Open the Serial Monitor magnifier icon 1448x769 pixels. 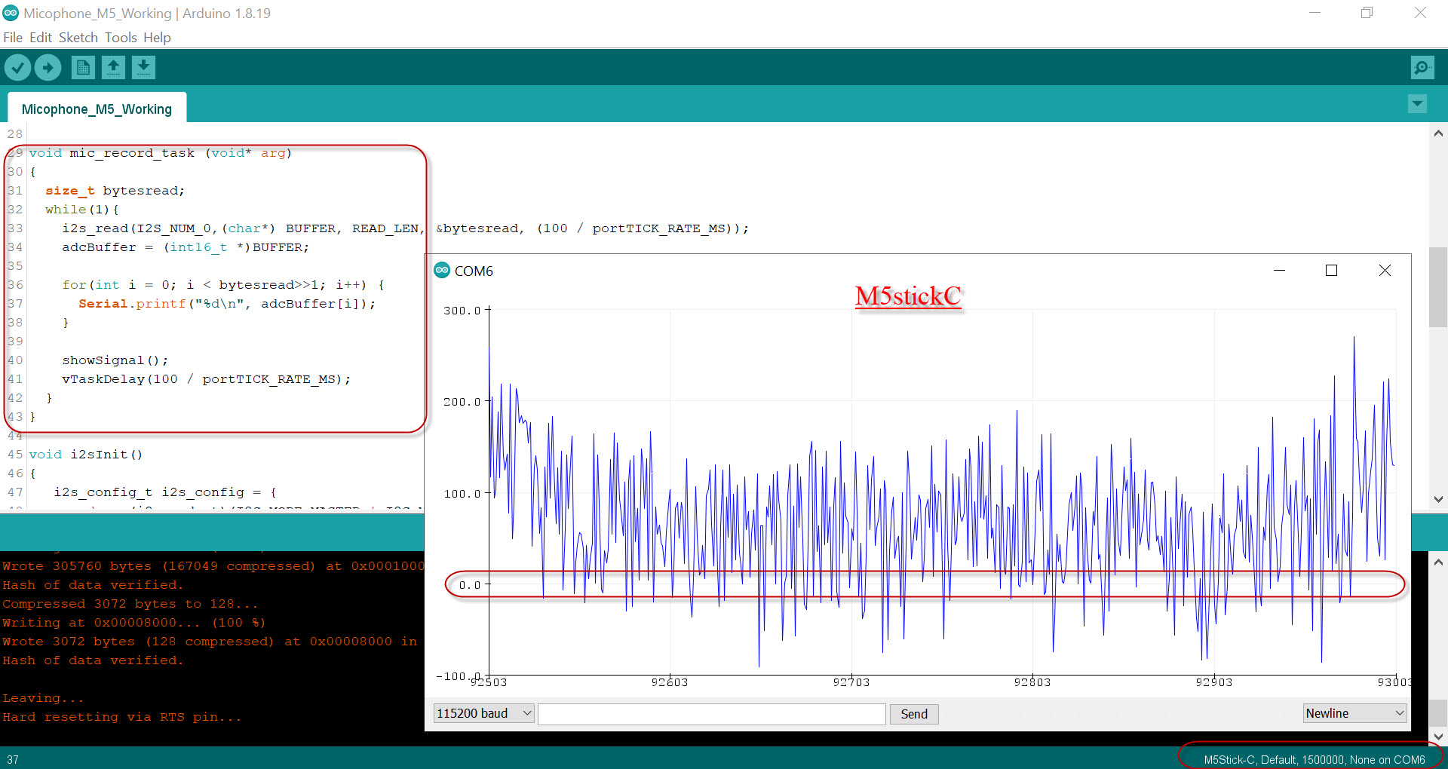(x=1422, y=67)
